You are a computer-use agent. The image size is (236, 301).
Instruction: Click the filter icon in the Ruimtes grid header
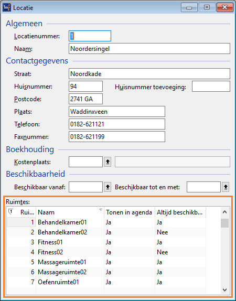pyautogui.click(x=10, y=212)
